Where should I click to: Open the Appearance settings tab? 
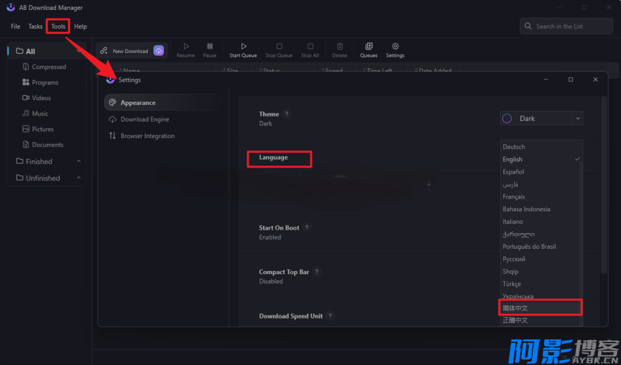point(162,102)
